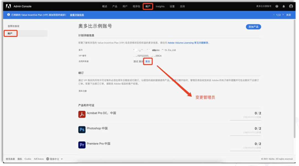The image size is (299, 166).
Task: Select the Premiere Pro product icon
Action: pyautogui.click(x=81, y=144)
